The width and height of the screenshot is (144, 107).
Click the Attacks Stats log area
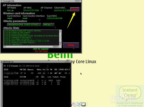tap(31, 37)
